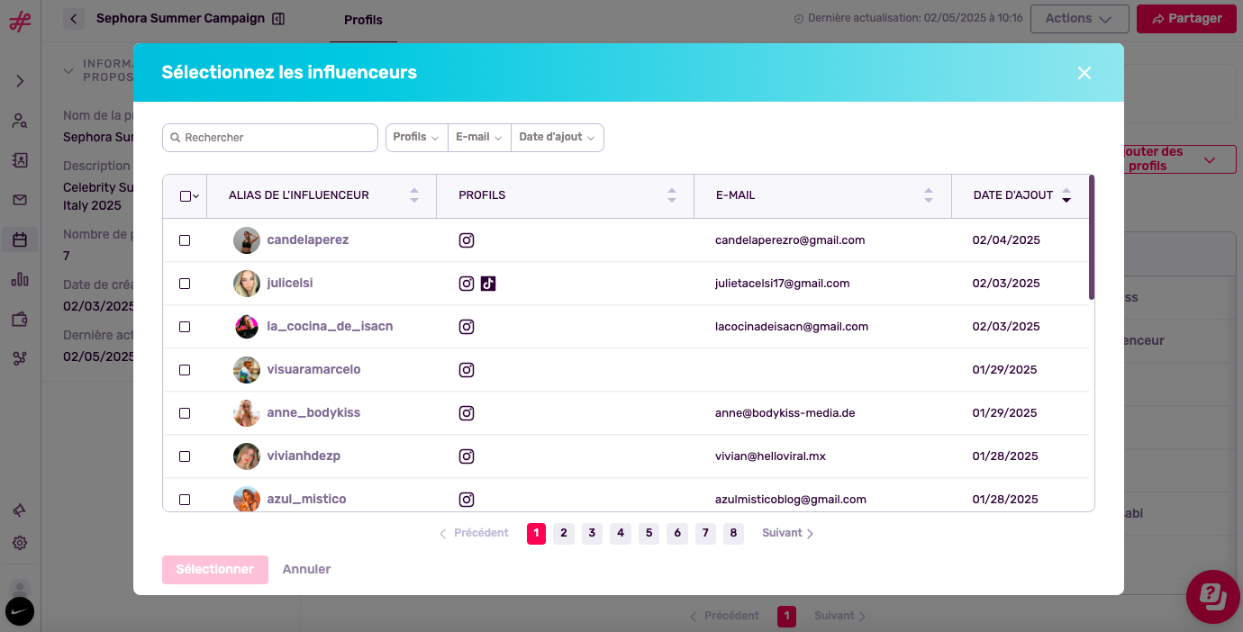Go to Suivant page in dialog
1243x632 pixels.
click(x=788, y=533)
